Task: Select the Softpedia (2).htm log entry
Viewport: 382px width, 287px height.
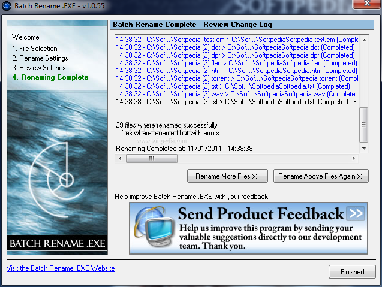Action: tap(236, 71)
